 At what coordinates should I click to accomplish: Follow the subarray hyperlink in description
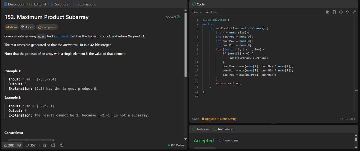point(62,36)
